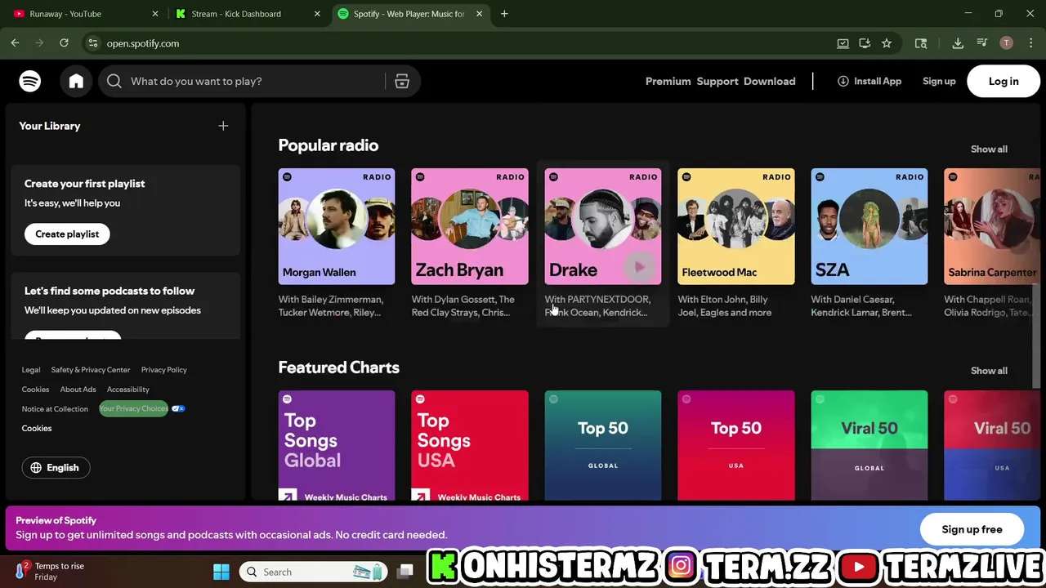Viewport: 1046px width, 588px height.
Task: Open Premium in top navigation
Action: tap(668, 81)
